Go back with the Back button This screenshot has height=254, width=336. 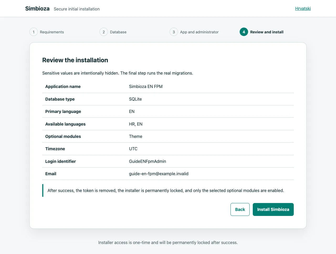tap(240, 209)
